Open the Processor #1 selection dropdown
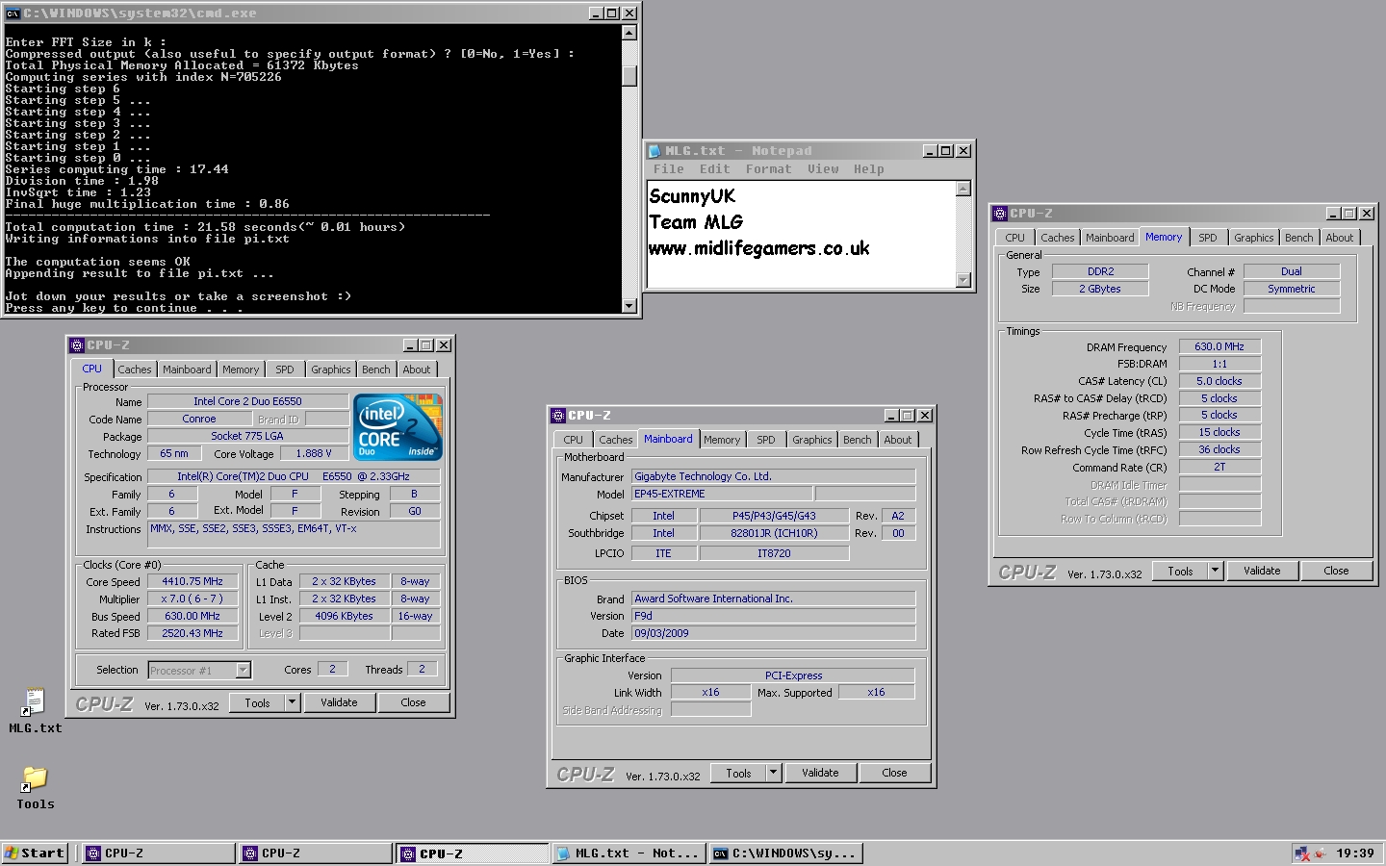 click(x=243, y=671)
